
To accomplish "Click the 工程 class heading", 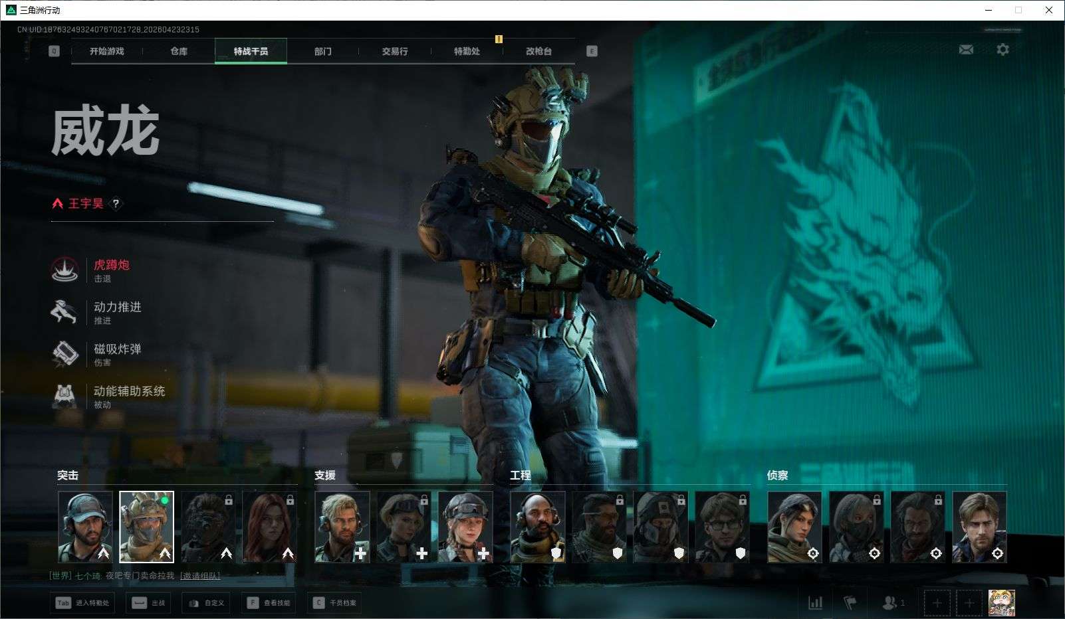I will click(x=521, y=476).
